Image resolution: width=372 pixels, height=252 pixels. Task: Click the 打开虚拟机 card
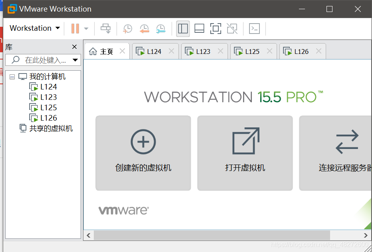click(x=245, y=153)
